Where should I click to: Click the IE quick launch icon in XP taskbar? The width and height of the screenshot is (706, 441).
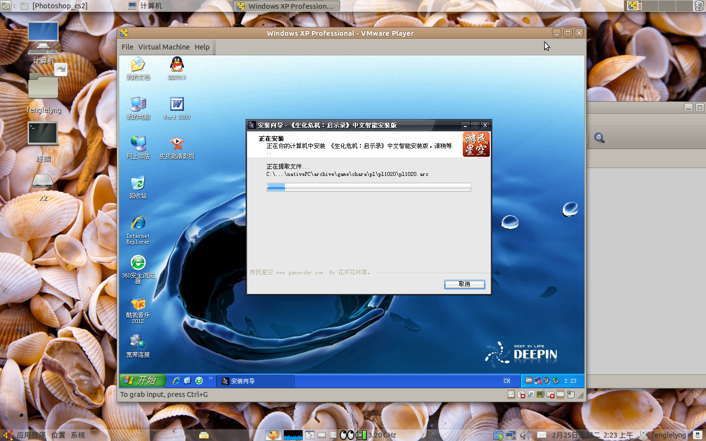coord(176,381)
